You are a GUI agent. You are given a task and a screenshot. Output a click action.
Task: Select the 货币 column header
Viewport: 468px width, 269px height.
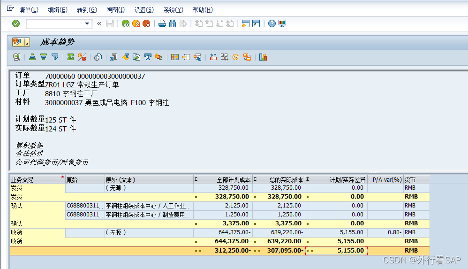click(417, 180)
